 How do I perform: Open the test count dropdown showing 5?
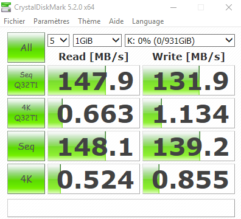point(58,41)
